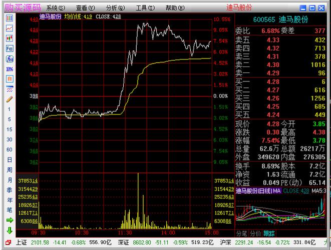
Task: Click the tallest yellow volume bar
Action: 138,200
